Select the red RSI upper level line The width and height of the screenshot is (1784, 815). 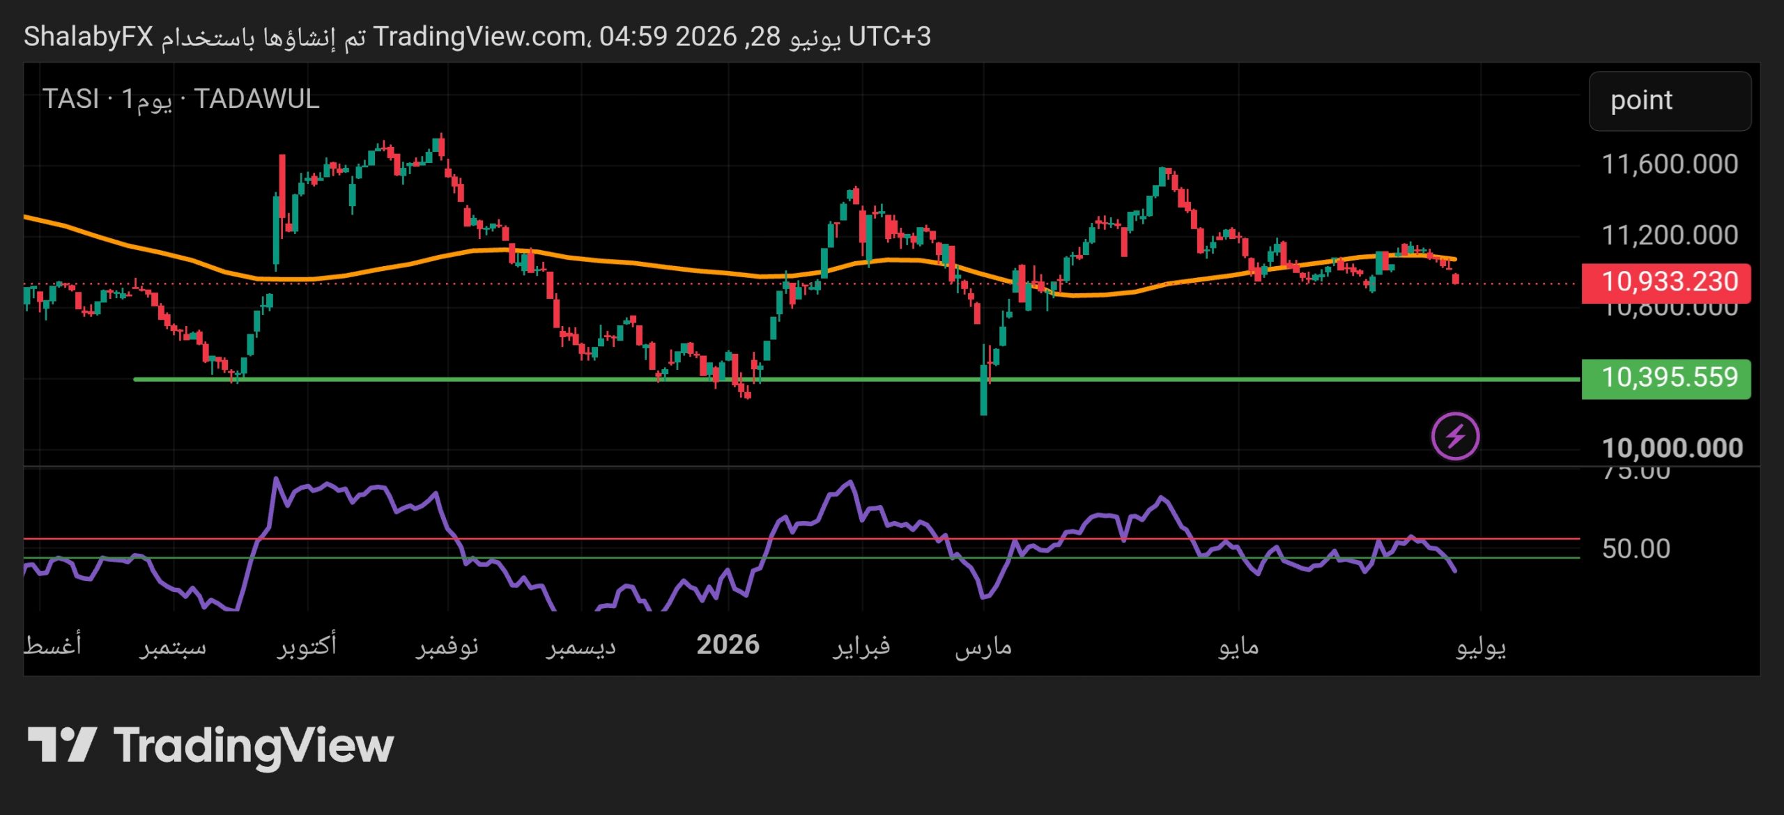click(801, 538)
